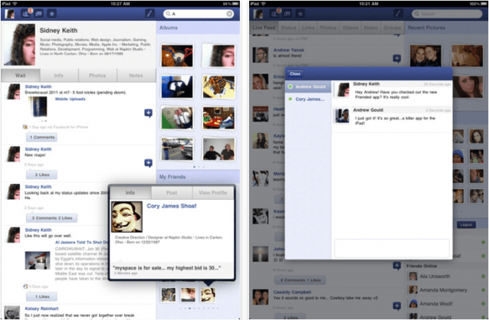Click the "1 Likes" button under Al Jazeera post

click(42, 296)
